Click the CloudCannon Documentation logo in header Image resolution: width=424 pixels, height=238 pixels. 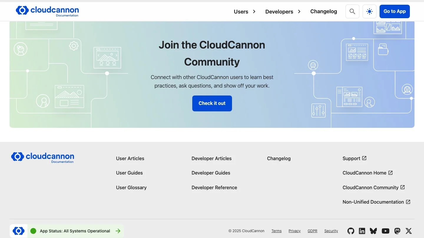click(x=47, y=11)
